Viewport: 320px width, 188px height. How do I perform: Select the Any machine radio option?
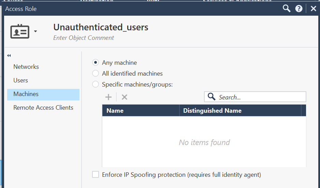coord(96,63)
